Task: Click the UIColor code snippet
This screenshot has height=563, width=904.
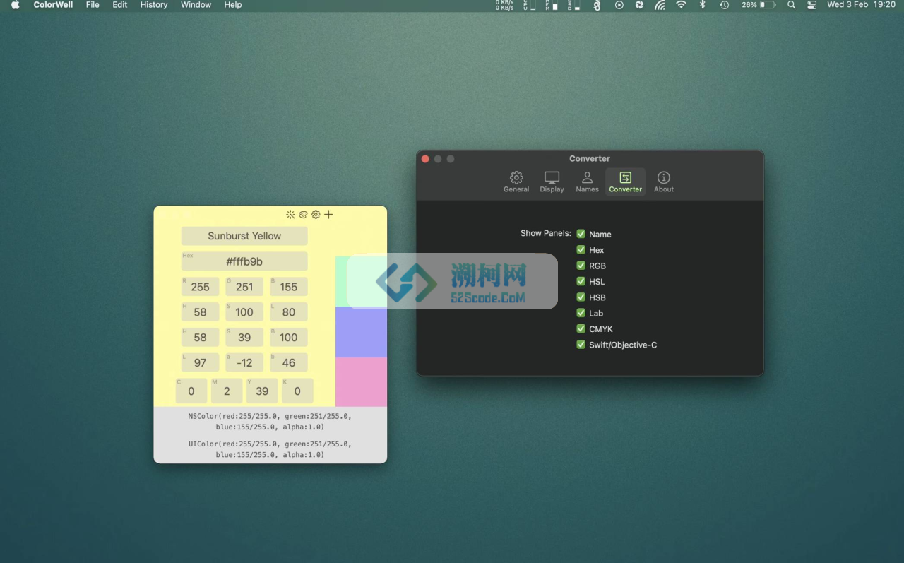Action: coord(270,449)
